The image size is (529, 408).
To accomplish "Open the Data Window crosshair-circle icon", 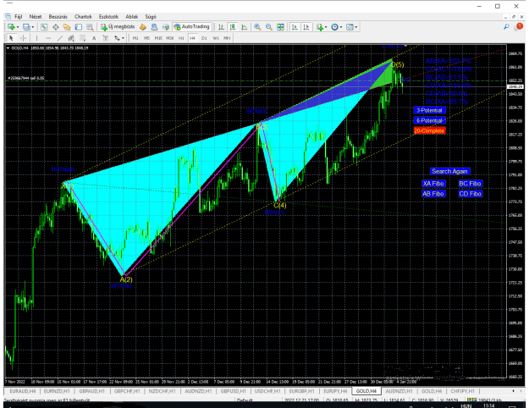I will [56, 27].
